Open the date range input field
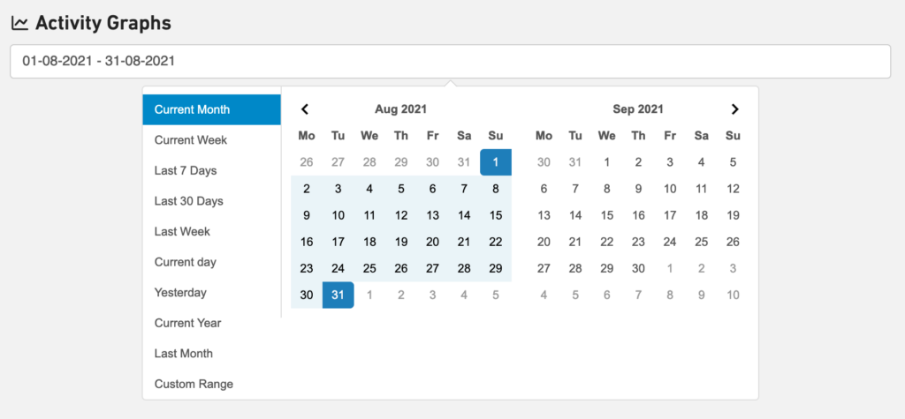This screenshot has height=419, width=905. tap(450, 61)
